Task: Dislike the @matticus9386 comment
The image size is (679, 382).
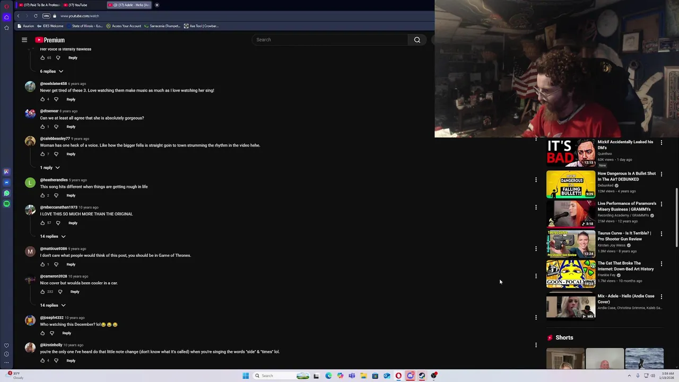Action: [56, 264]
